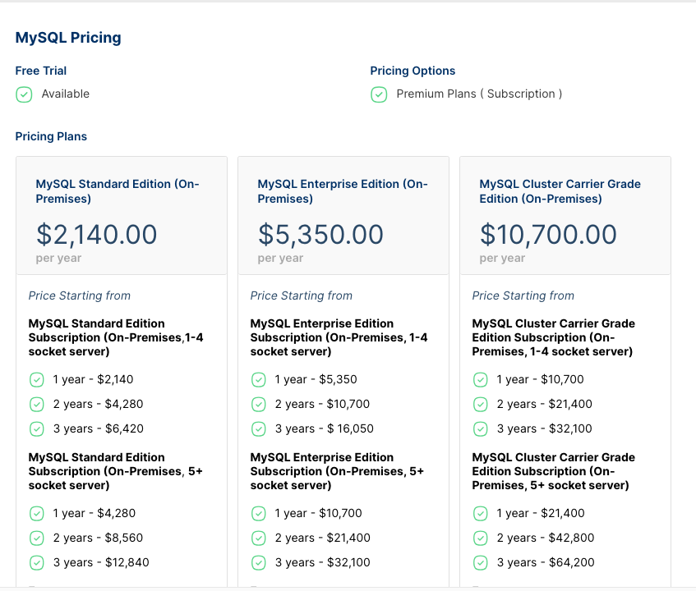Click the Available text under Free Trial

[x=66, y=94]
